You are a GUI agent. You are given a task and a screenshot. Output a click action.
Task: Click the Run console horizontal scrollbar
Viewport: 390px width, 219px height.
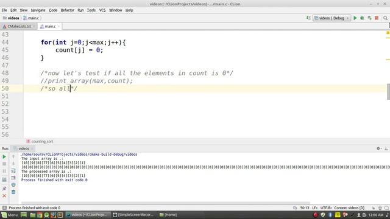pos(166,203)
